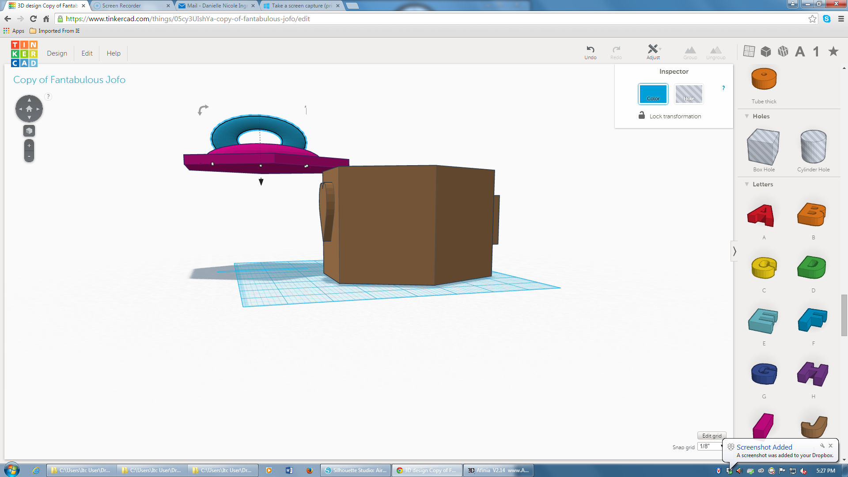Switch to Take a screen capture tab
The width and height of the screenshot is (848, 477).
click(x=301, y=6)
